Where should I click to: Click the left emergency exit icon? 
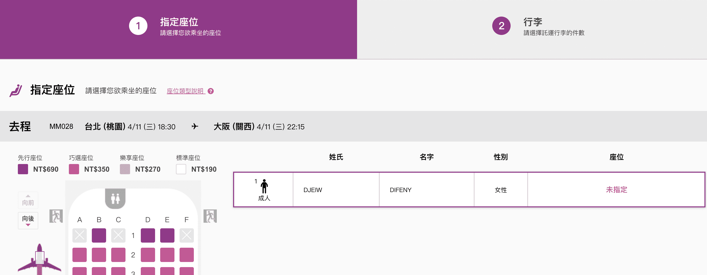coord(56,216)
